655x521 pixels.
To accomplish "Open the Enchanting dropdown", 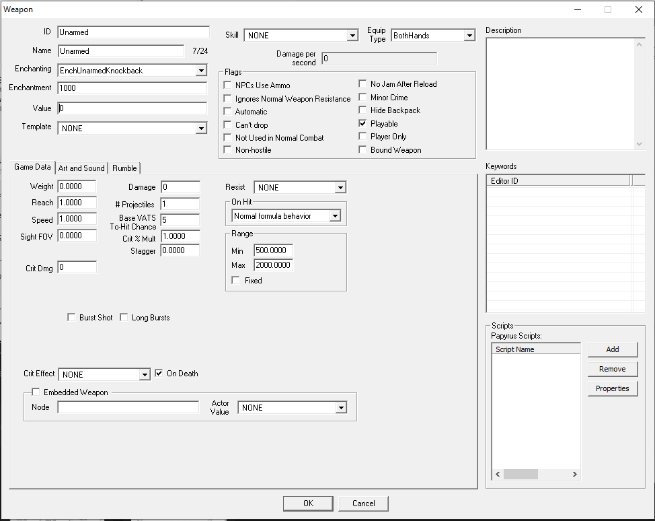I will pyautogui.click(x=201, y=70).
